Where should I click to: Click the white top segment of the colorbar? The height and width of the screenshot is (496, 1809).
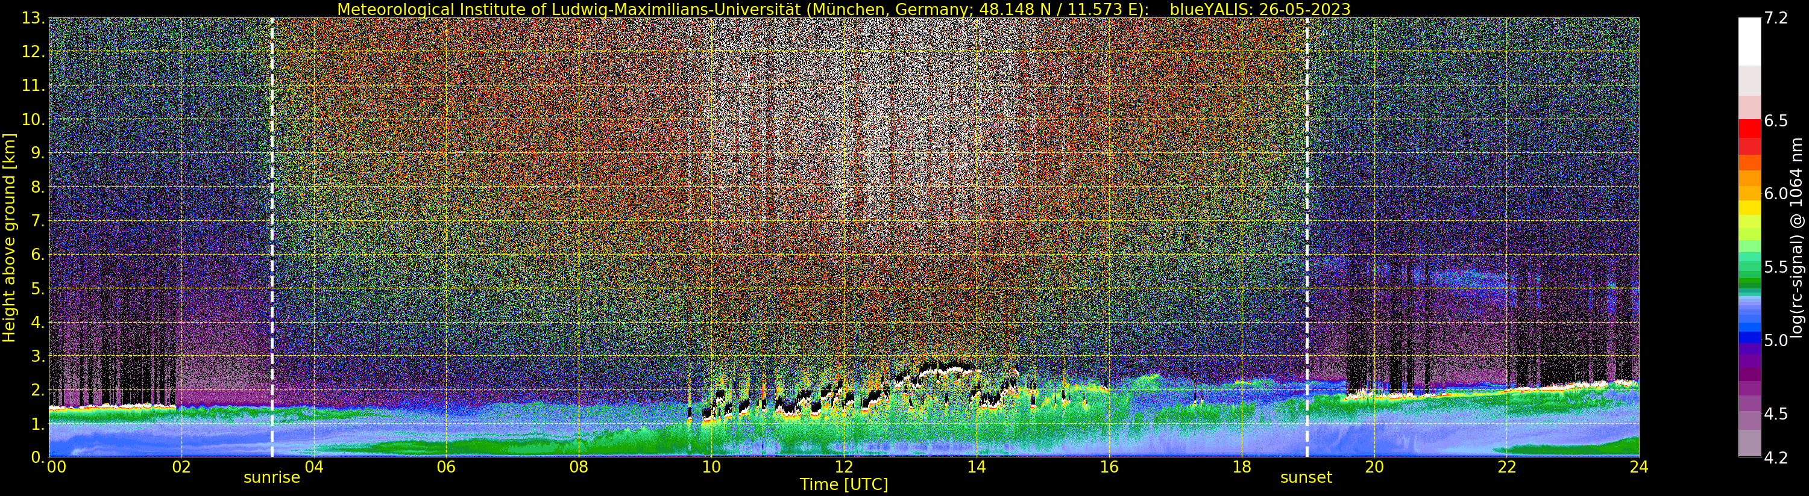[x=1750, y=42]
